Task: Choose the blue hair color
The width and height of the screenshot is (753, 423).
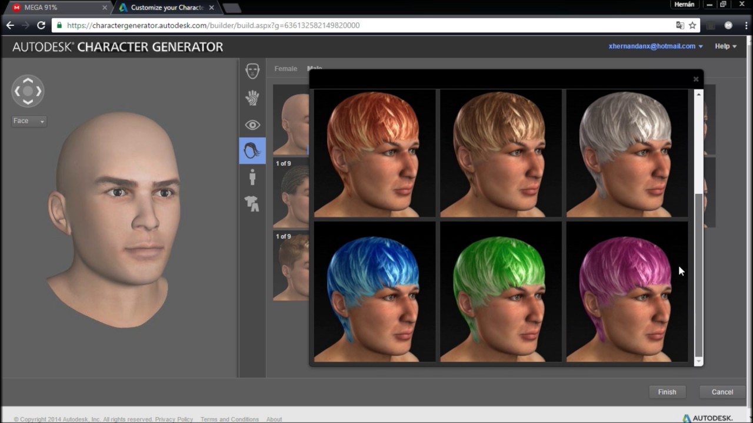Action: point(375,291)
